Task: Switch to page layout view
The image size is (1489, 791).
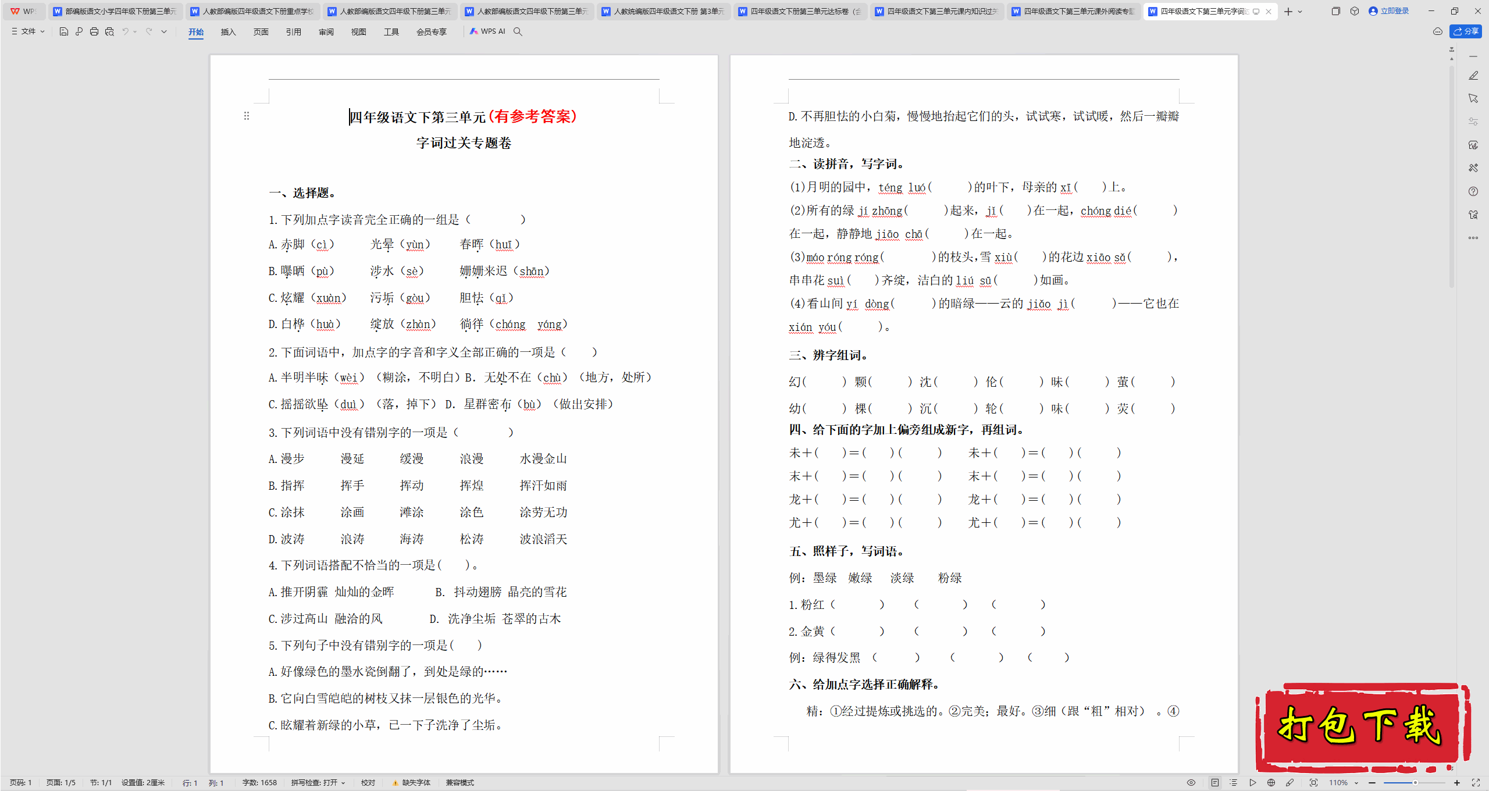Action: tap(1215, 783)
